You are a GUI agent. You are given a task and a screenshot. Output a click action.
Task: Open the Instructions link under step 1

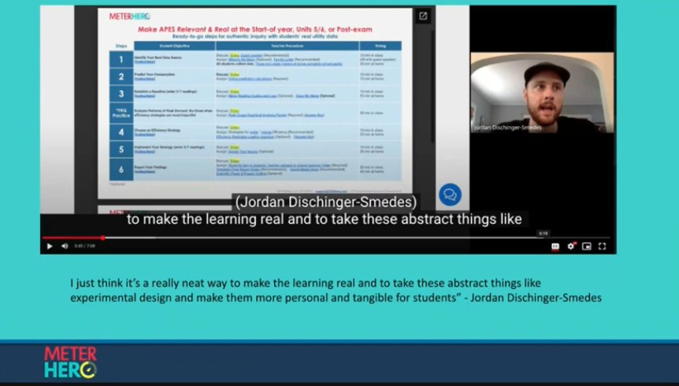(x=145, y=61)
